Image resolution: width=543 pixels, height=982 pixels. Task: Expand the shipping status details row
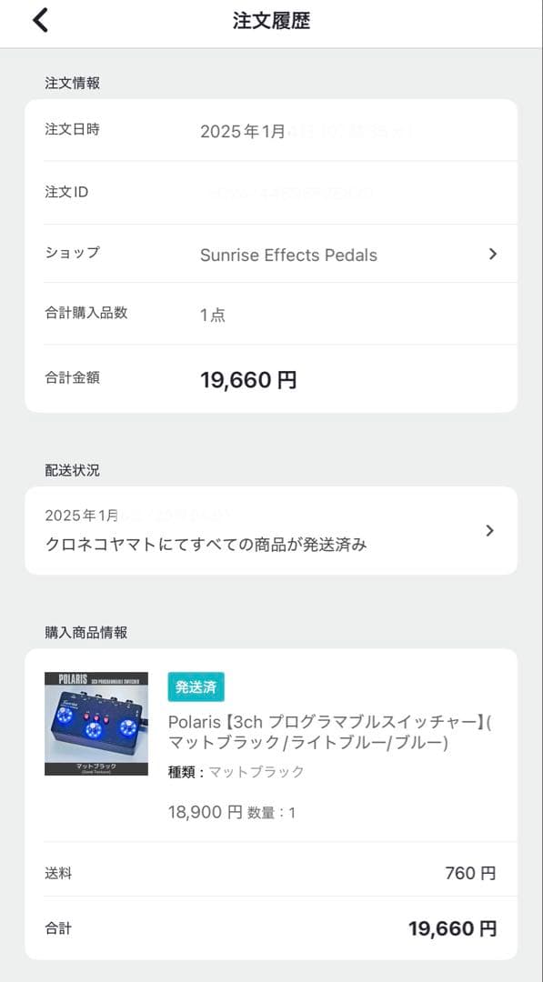point(271,530)
